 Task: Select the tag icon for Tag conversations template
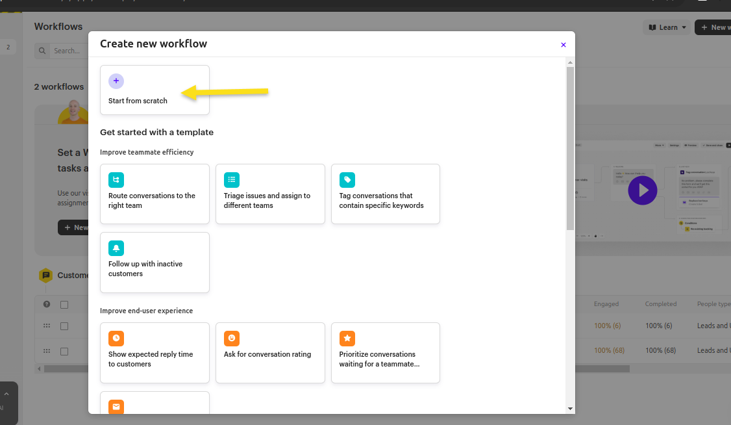pos(347,179)
